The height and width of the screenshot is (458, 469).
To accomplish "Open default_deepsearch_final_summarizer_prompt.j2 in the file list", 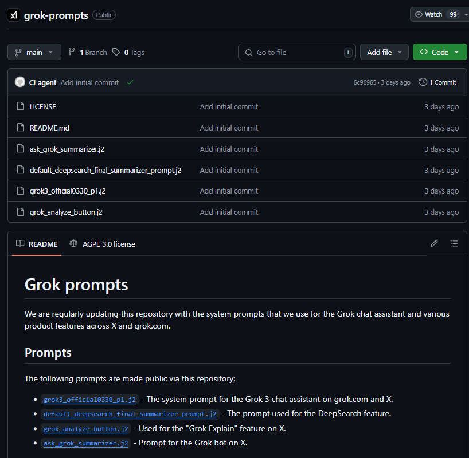I will coord(105,170).
